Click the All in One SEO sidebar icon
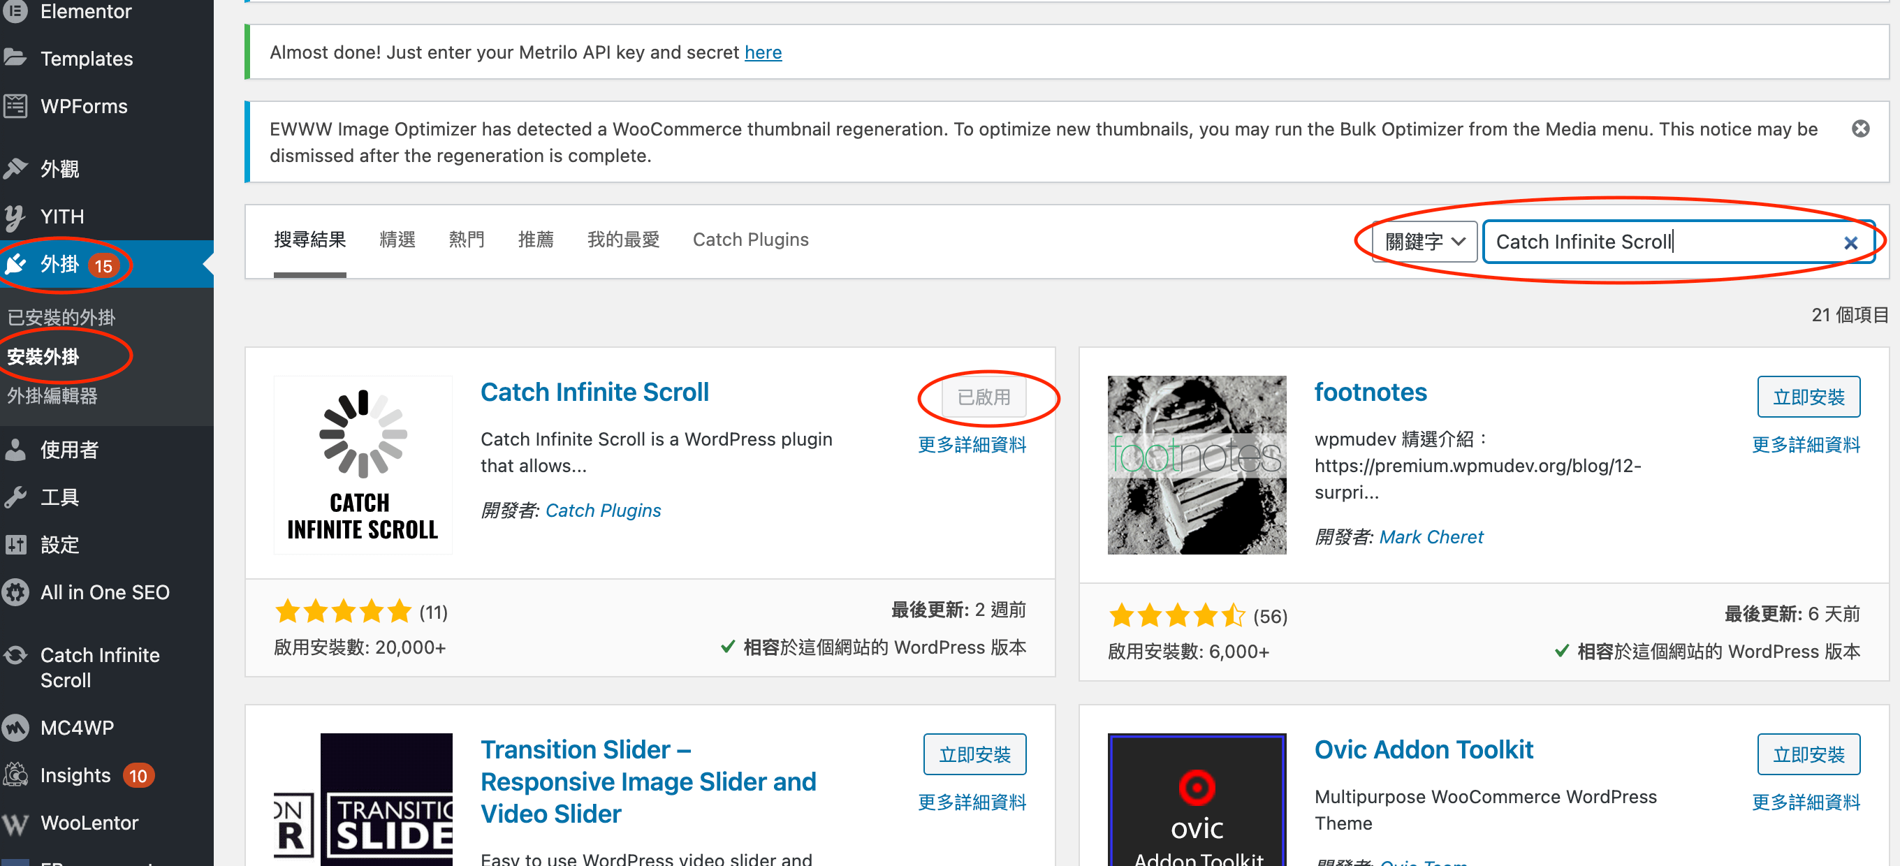 click(18, 592)
